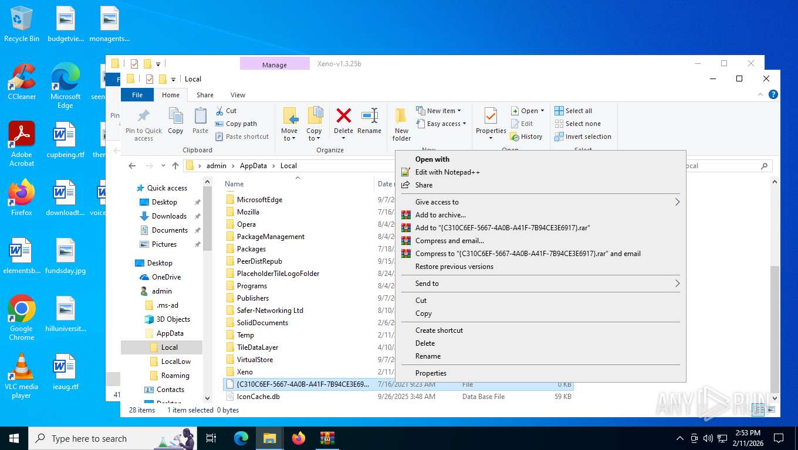798x450 pixels.
Task: Choose Create shortcut in context menu
Action: coord(439,330)
